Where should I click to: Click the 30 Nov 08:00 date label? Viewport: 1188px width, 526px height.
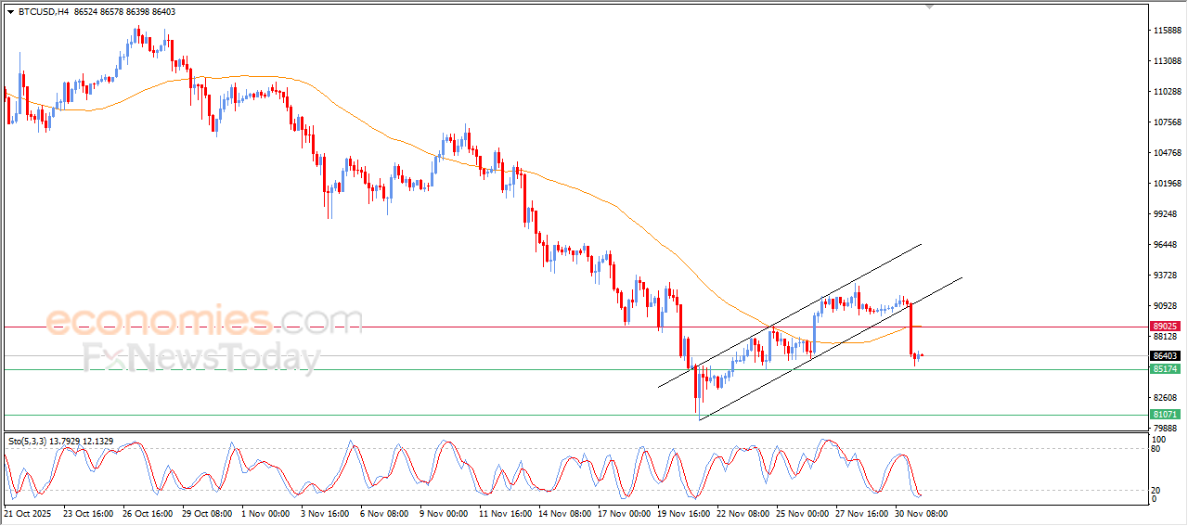(x=921, y=513)
